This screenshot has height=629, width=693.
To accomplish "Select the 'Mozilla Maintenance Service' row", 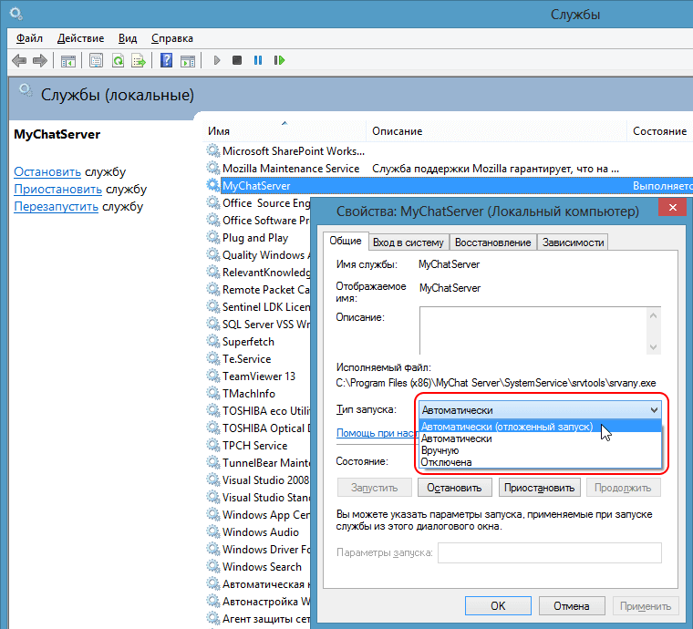I will click(x=290, y=169).
